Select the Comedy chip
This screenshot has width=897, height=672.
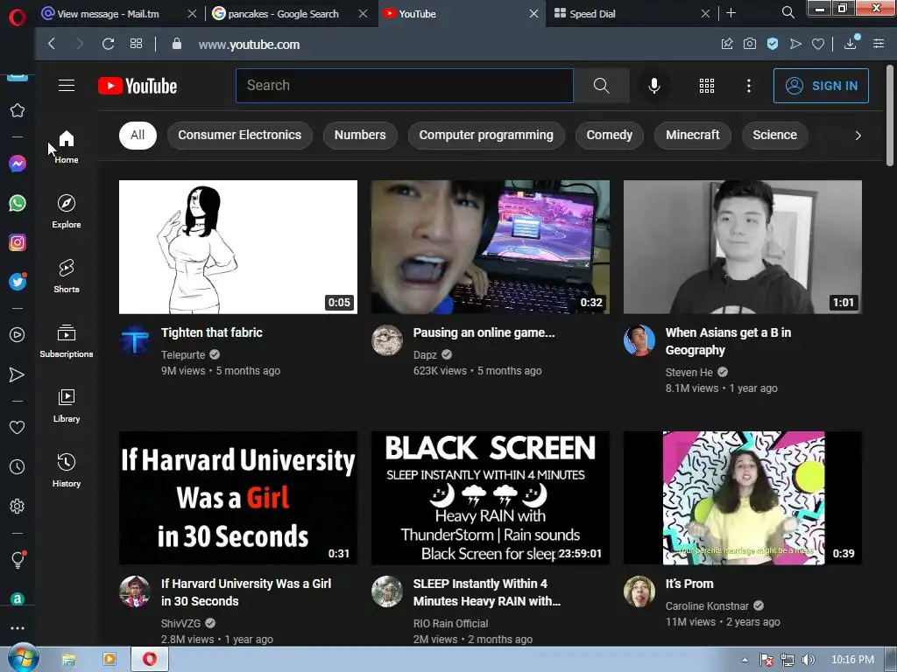[x=610, y=136]
